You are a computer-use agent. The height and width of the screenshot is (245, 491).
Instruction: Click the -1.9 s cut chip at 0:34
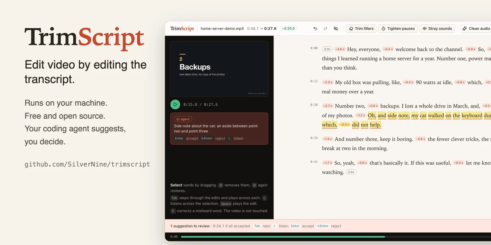point(327,139)
